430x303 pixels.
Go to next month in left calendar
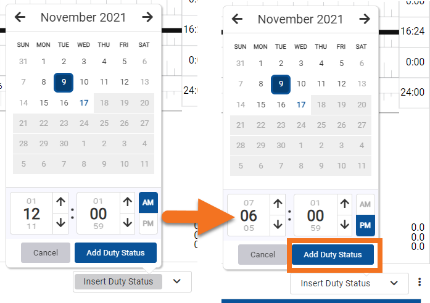(x=147, y=17)
